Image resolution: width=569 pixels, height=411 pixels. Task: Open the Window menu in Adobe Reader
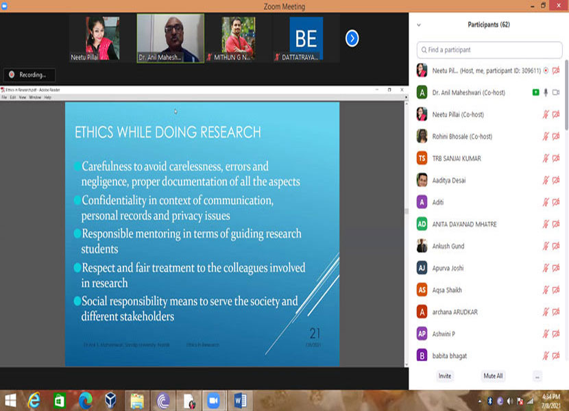click(x=33, y=97)
